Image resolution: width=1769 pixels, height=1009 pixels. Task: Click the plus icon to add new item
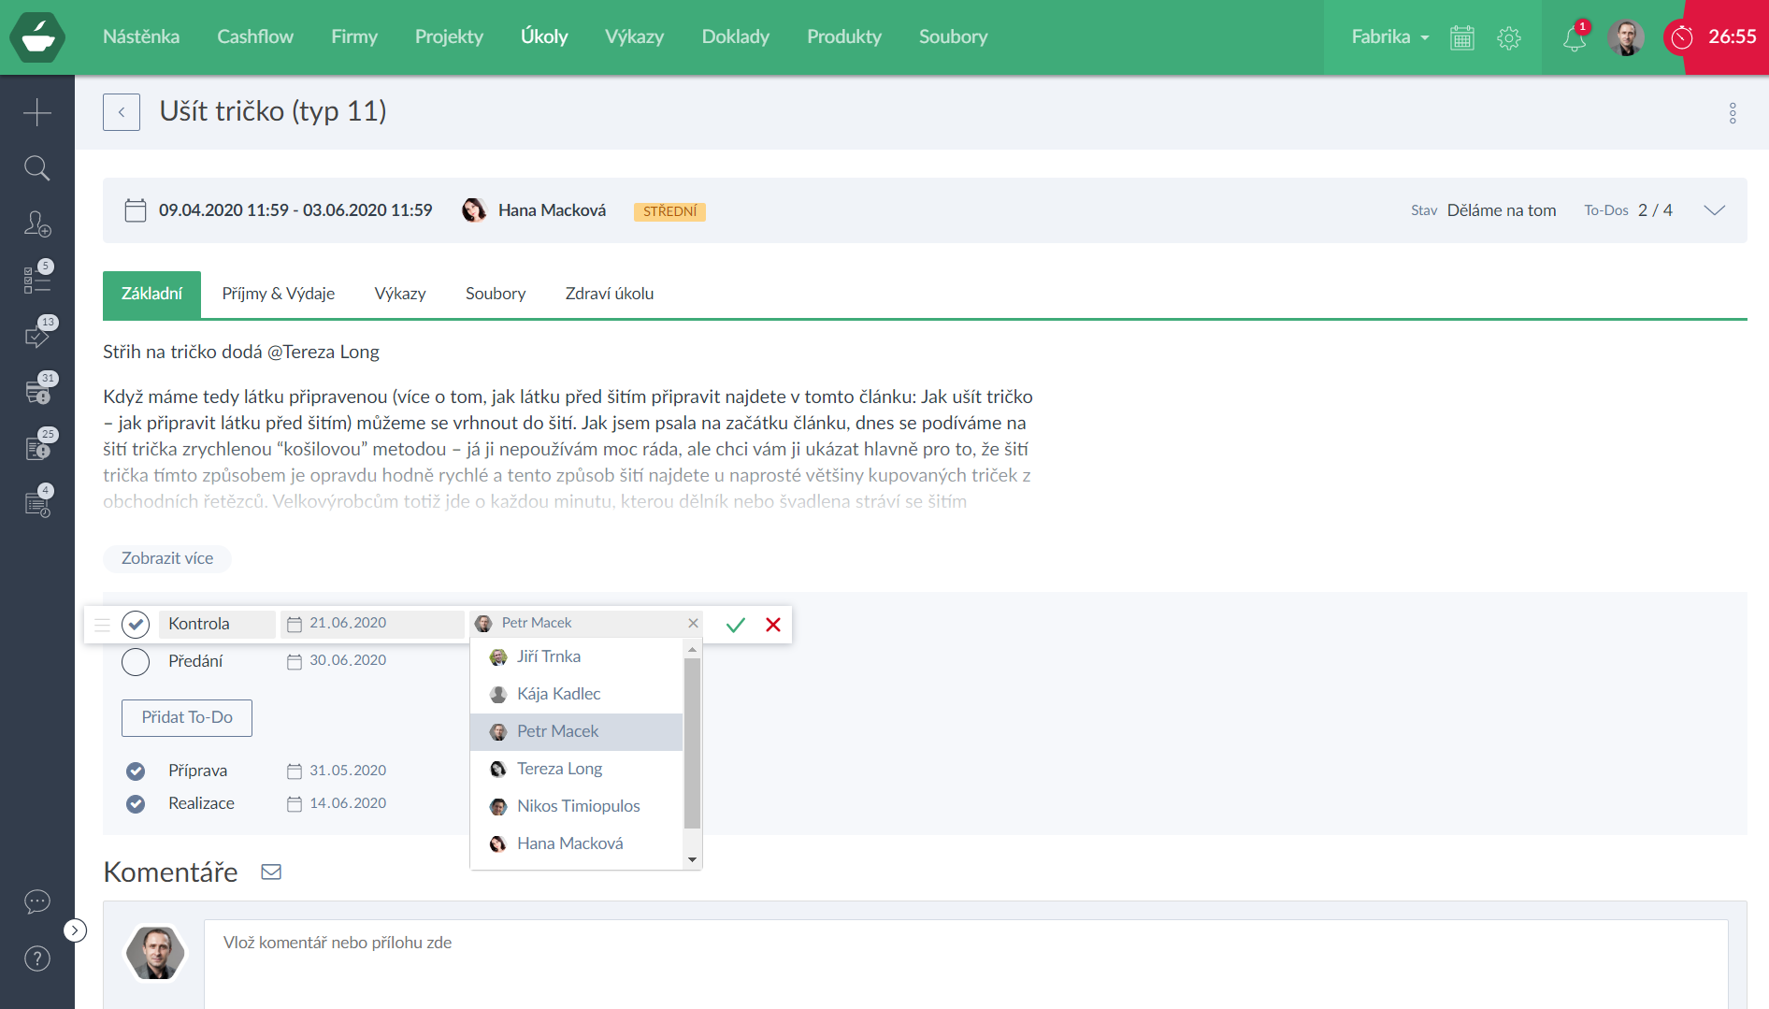pos(36,112)
